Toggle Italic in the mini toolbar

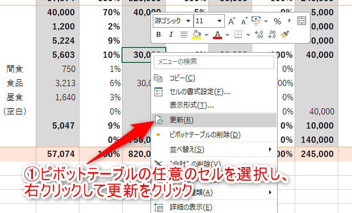(x=171, y=35)
